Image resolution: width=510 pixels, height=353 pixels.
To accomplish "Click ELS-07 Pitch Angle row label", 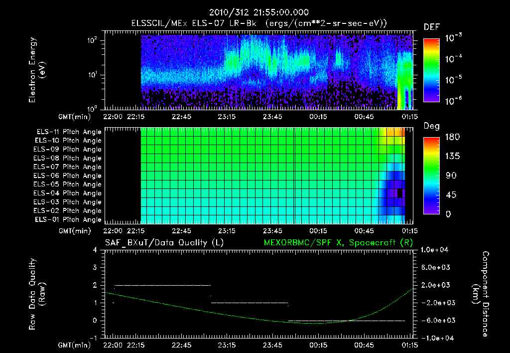I will (68, 167).
